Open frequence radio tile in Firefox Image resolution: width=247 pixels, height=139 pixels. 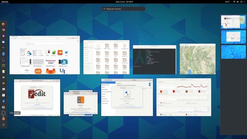[x=51, y=62]
